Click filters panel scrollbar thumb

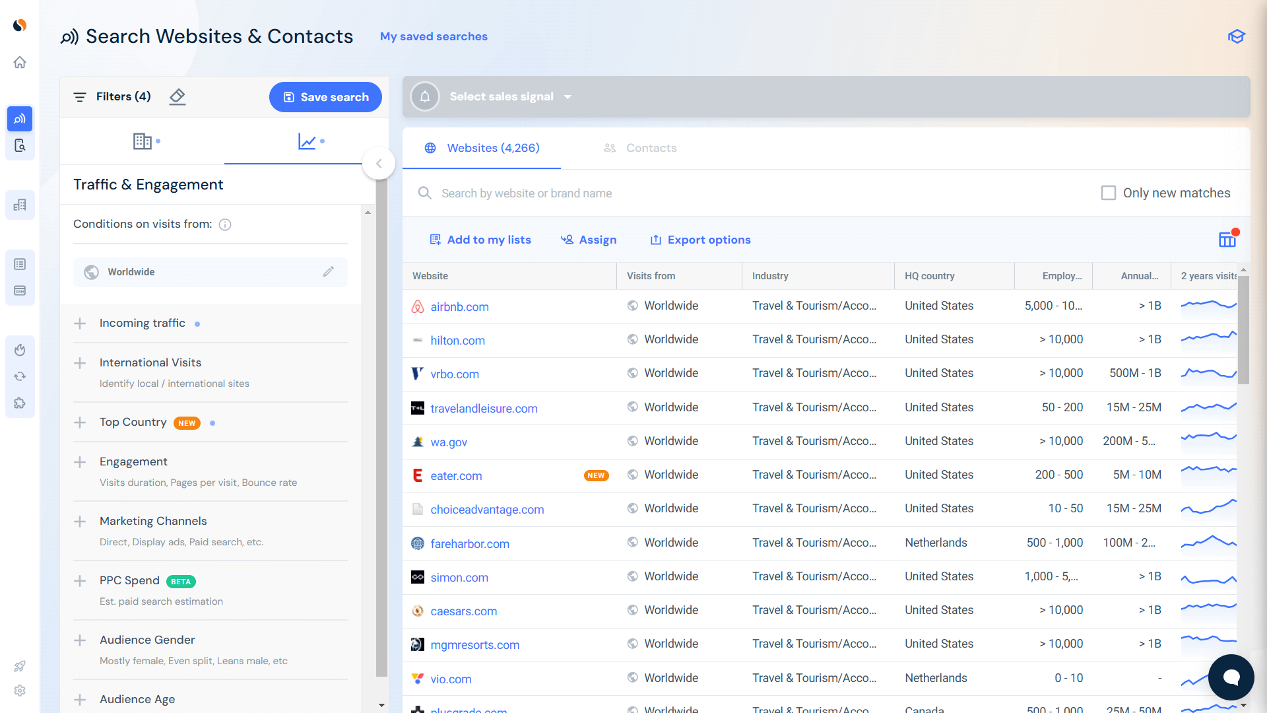pyautogui.click(x=381, y=428)
